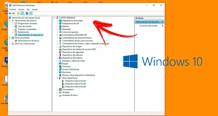This screenshot has height=116, width=218.
Task: Click the Monitores icon
Action: pyautogui.click(x=60, y=72)
